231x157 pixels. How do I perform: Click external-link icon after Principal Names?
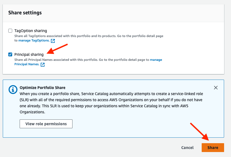coord(43,64)
